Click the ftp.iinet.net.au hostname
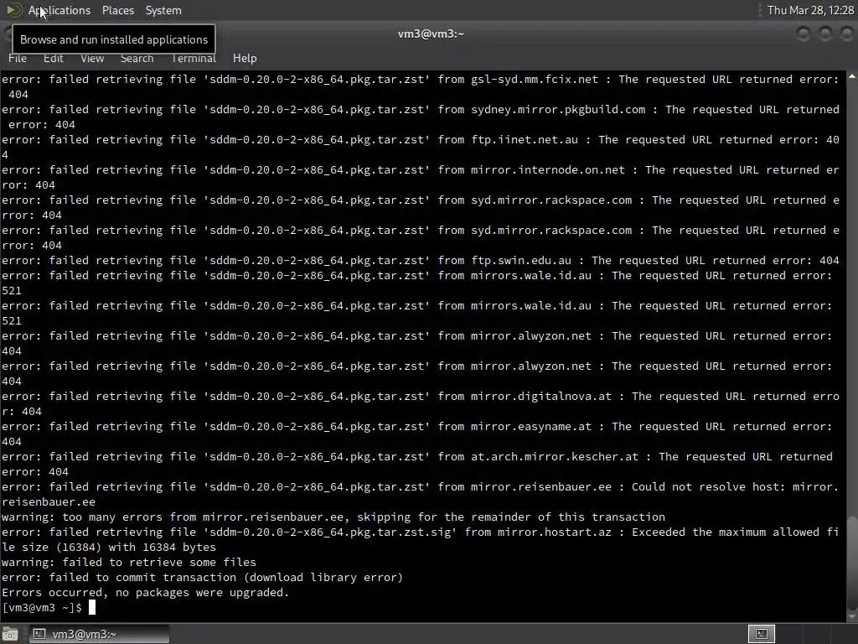858x644 pixels. tap(525, 140)
